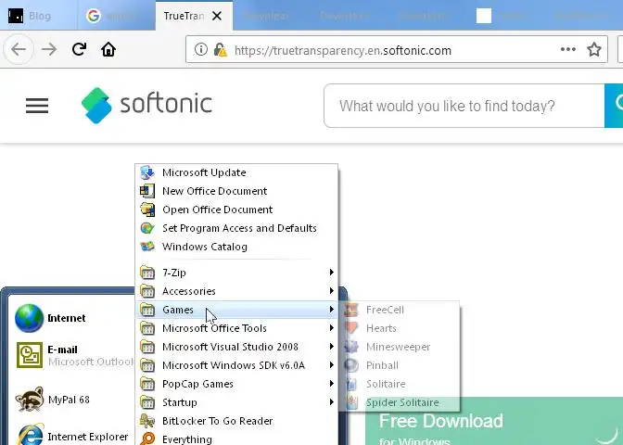Open the page actions three-dot menu

[x=567, y=49]
